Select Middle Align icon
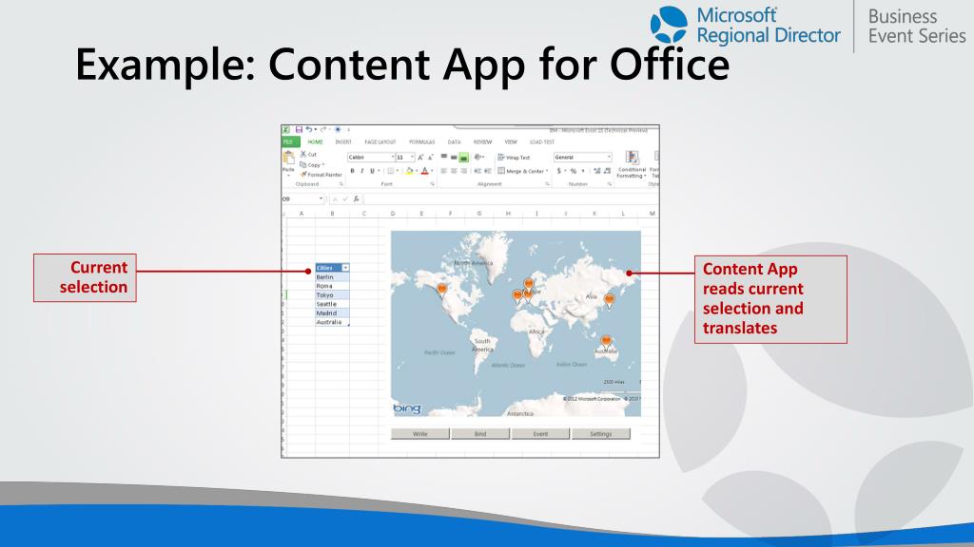 tap(454, 157)
